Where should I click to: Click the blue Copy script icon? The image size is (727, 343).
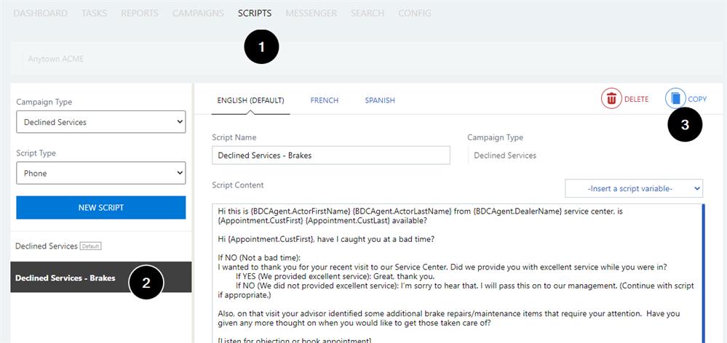point(675,99)
